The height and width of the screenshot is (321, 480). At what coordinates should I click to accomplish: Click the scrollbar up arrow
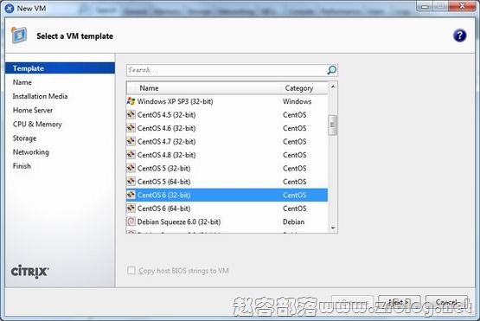(333, 87)
